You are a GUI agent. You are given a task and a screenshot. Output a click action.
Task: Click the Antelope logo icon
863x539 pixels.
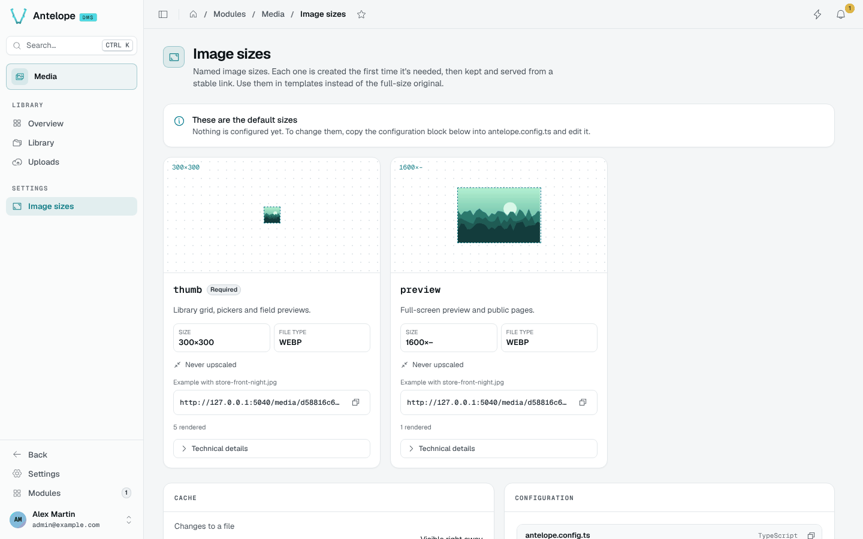click(19, 16)
